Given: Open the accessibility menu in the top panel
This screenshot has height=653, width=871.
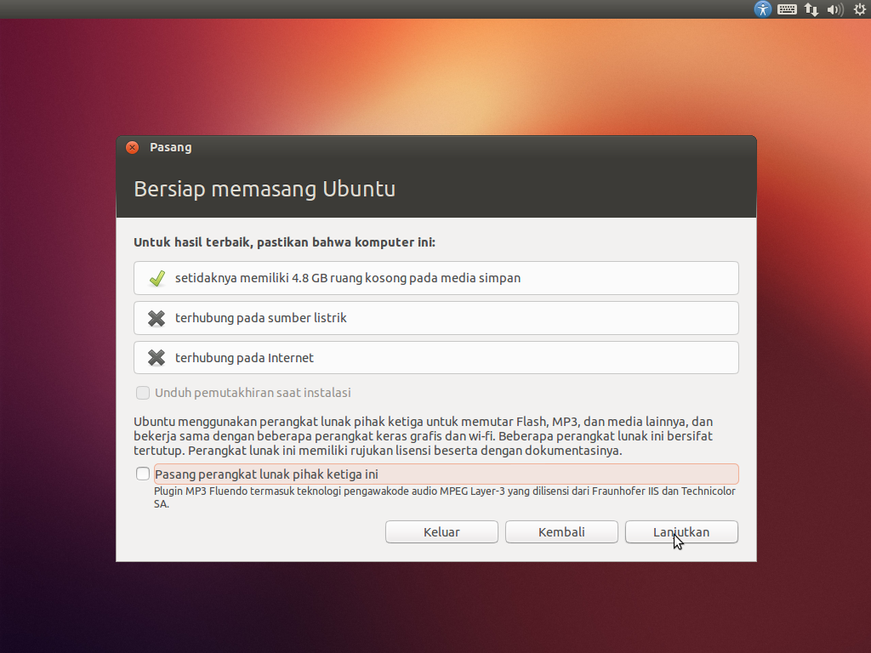Looking at the screenshot, I should point(762,9).
